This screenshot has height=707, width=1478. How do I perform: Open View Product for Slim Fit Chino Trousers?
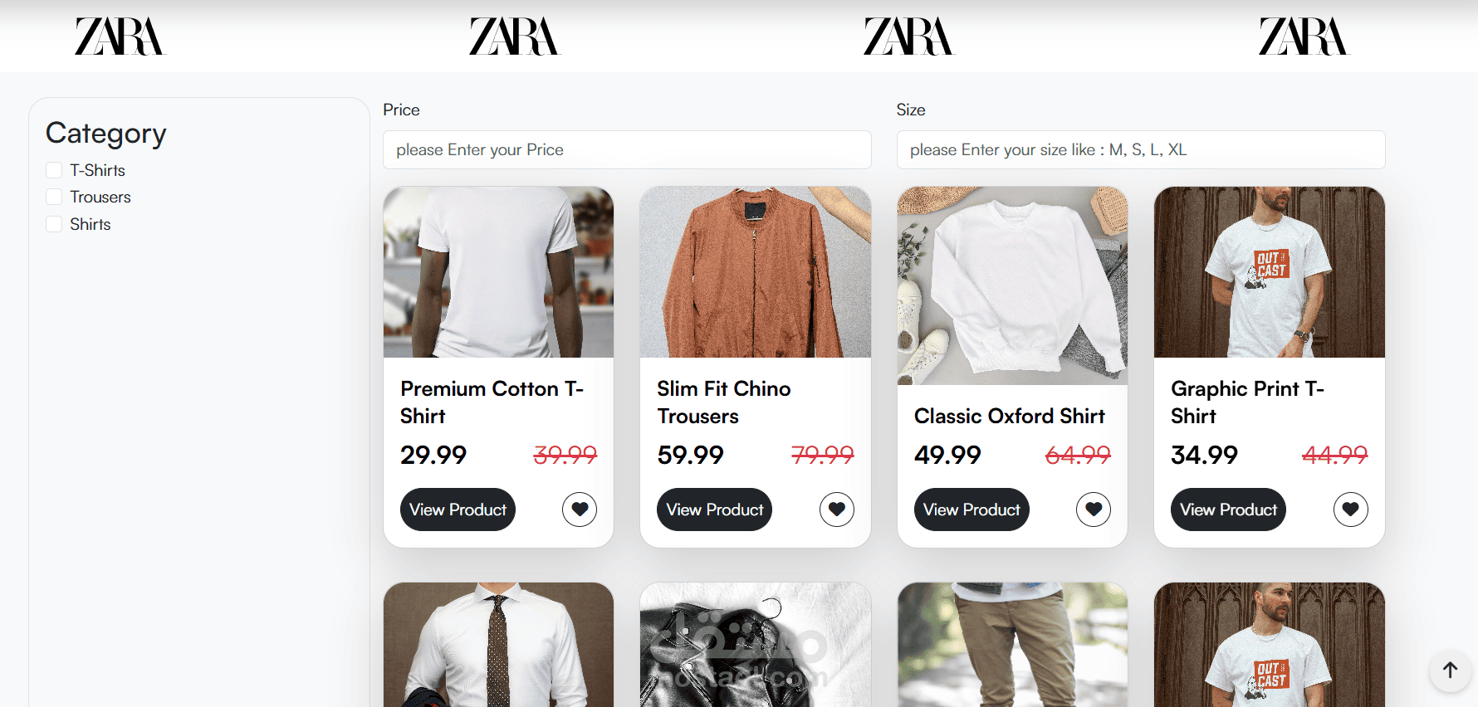714,510
